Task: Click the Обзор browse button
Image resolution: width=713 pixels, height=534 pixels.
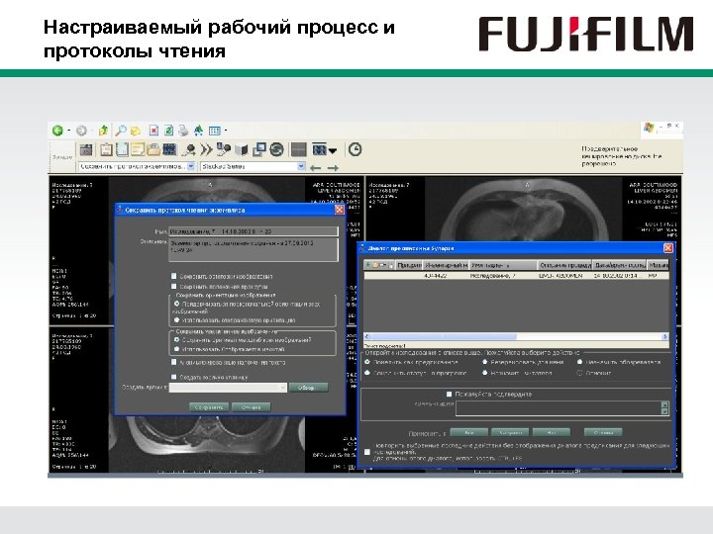Action: (308, 388)
